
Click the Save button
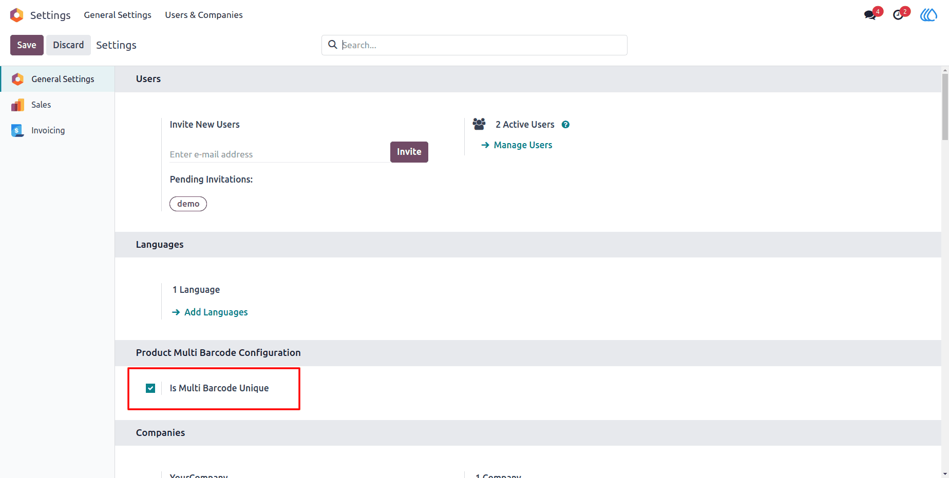point(27,45)
